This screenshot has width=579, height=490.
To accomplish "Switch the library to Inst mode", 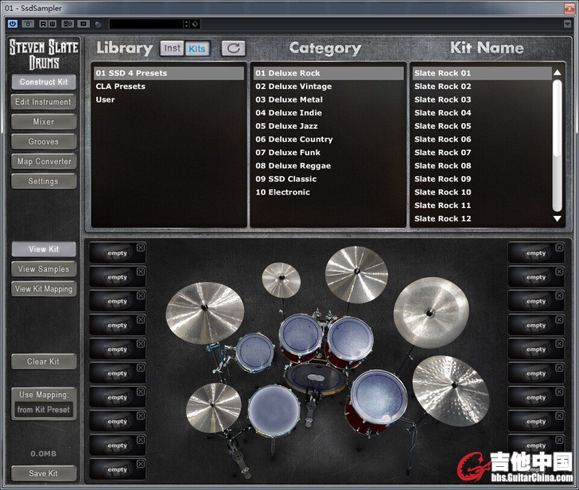I will coord(172,48).
